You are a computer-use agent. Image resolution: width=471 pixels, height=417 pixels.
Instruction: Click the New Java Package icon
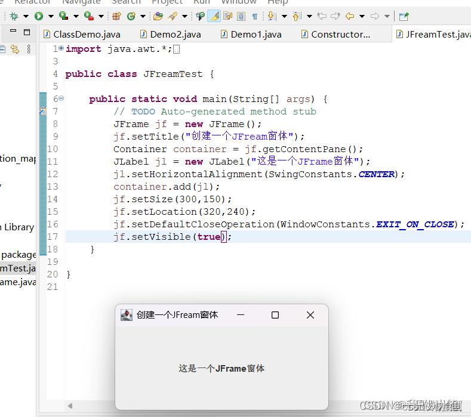tap(116, 16)
